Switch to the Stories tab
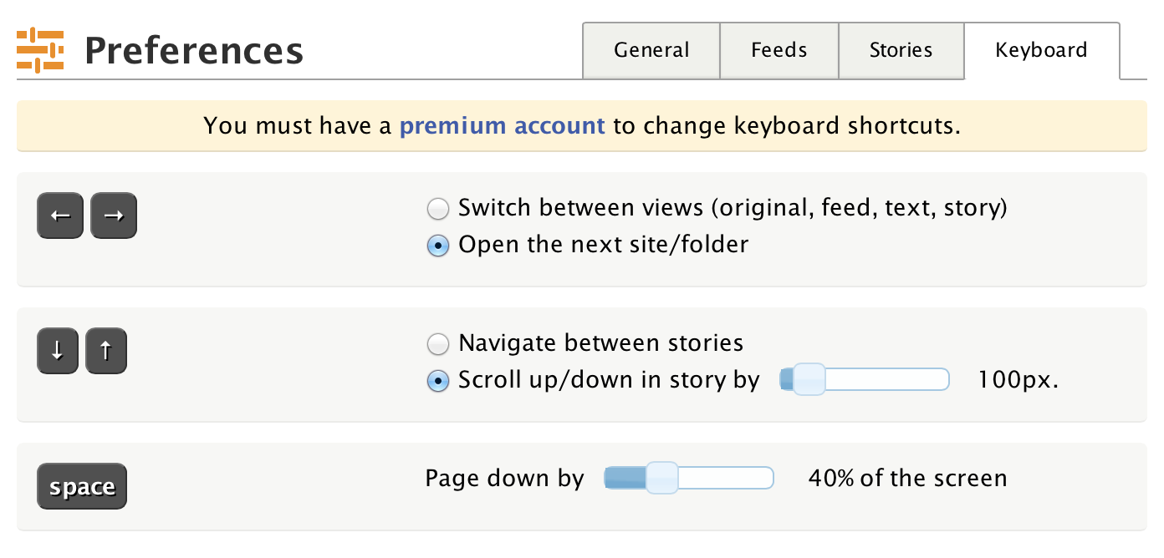The width and height of the screenshot is (1164, 558). [x=901, y=51]
